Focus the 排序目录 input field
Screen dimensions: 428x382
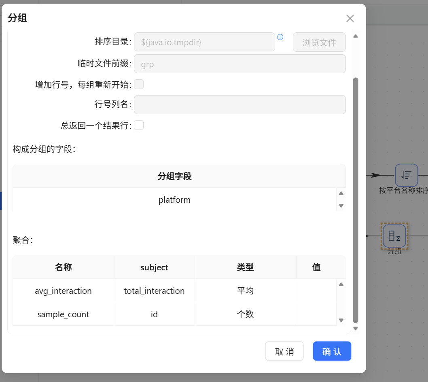(204, 42)
